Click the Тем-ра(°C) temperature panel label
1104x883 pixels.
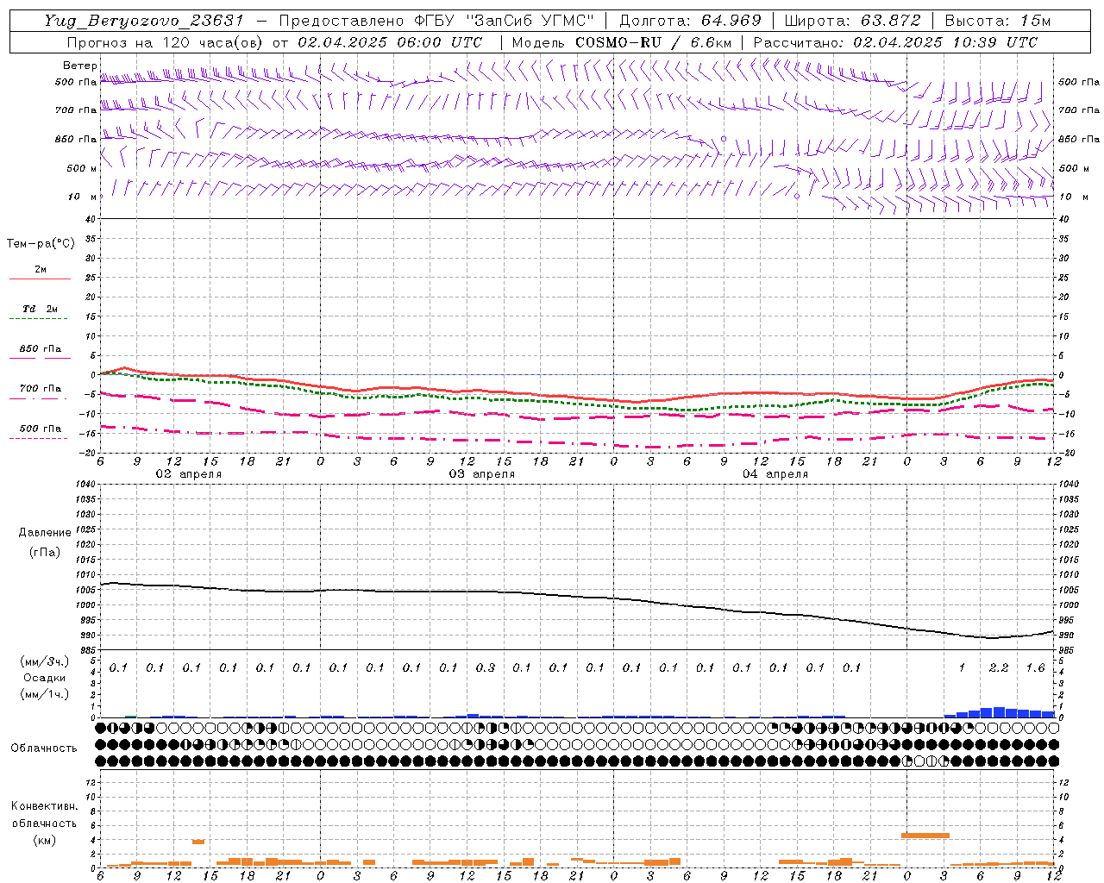pyautogui.click(x=41, y=243)
